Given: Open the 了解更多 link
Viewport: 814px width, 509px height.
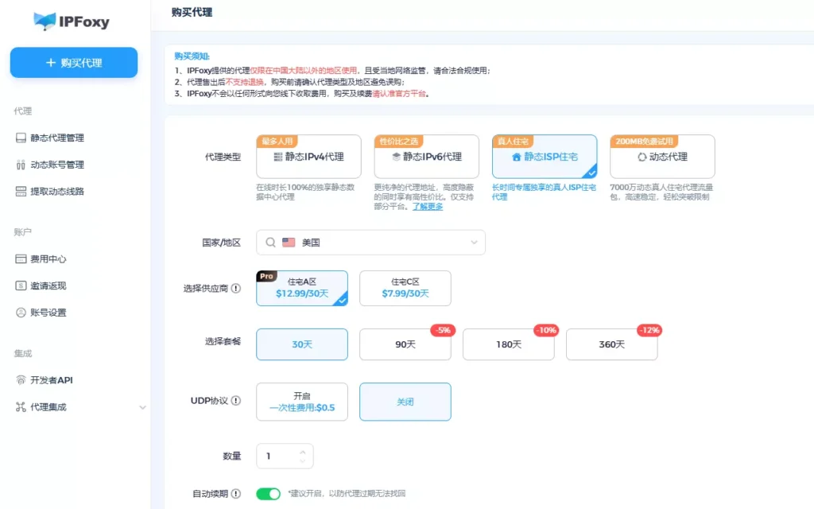Looking at the screenshot, I should (428, 206).
